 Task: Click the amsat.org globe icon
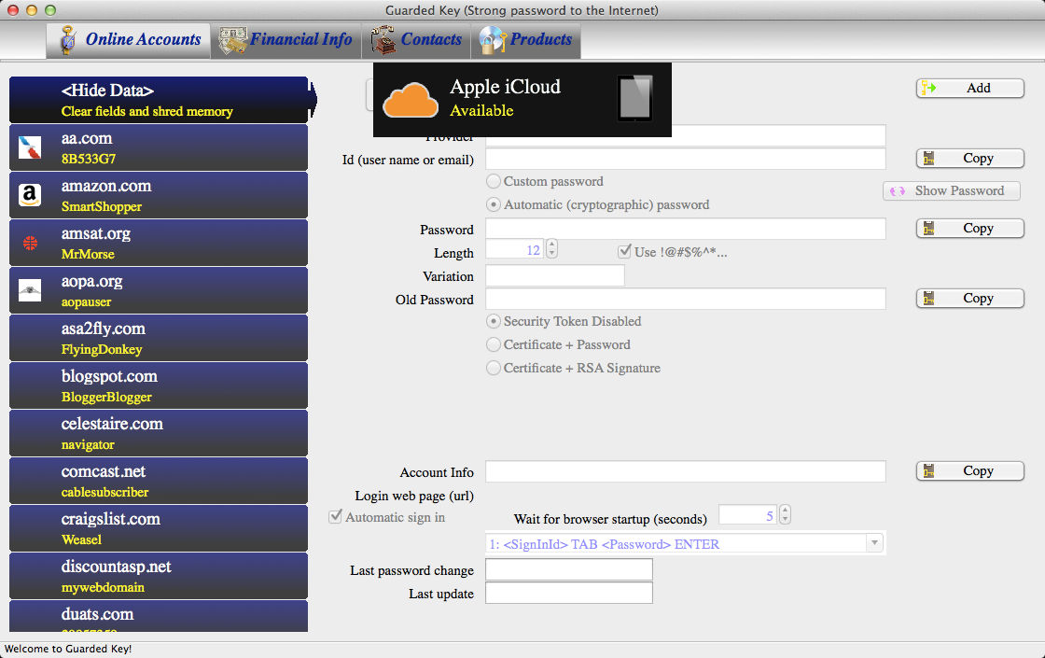click(x=30, y=243)
